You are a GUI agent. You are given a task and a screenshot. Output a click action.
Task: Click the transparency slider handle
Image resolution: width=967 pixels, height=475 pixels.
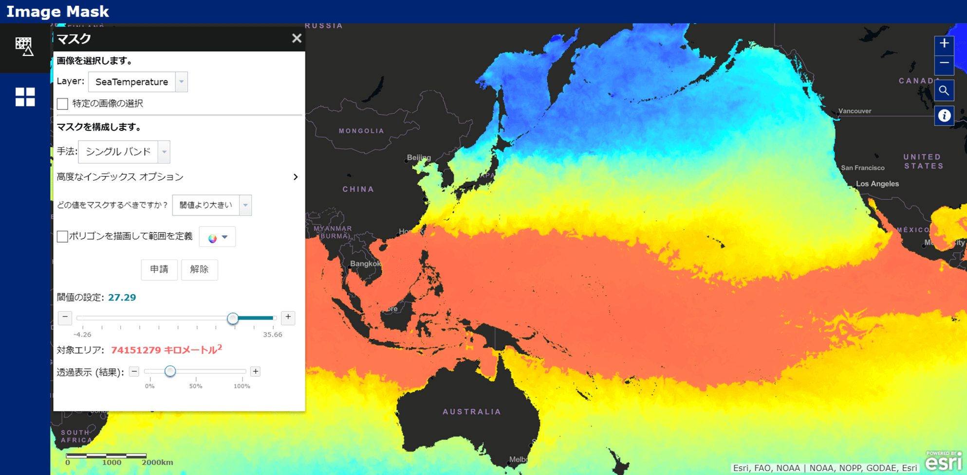coord(170,371)
